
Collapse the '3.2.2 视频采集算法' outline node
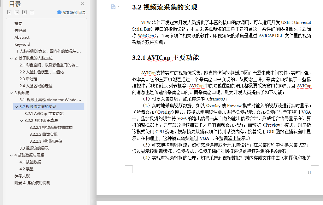pyautogui.click(x=21, y=121)
